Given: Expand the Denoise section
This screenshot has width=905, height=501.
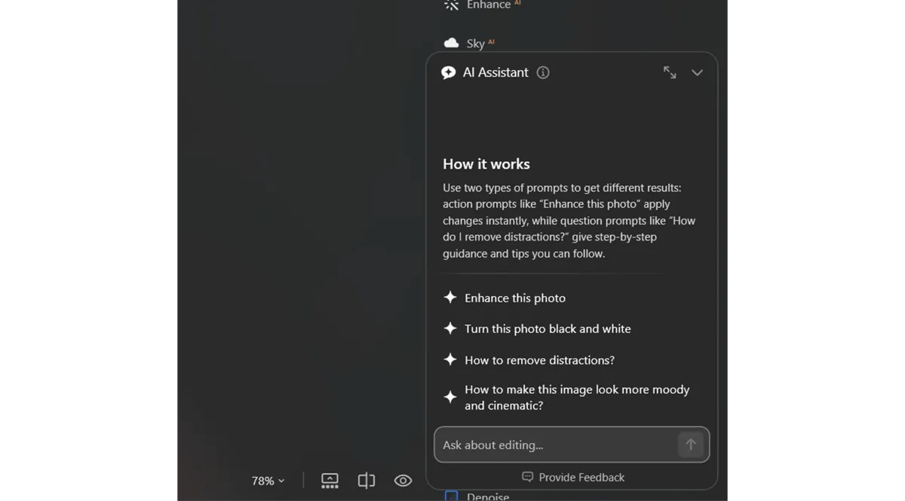Looking at the screenshot, I should tap(489, 496).
